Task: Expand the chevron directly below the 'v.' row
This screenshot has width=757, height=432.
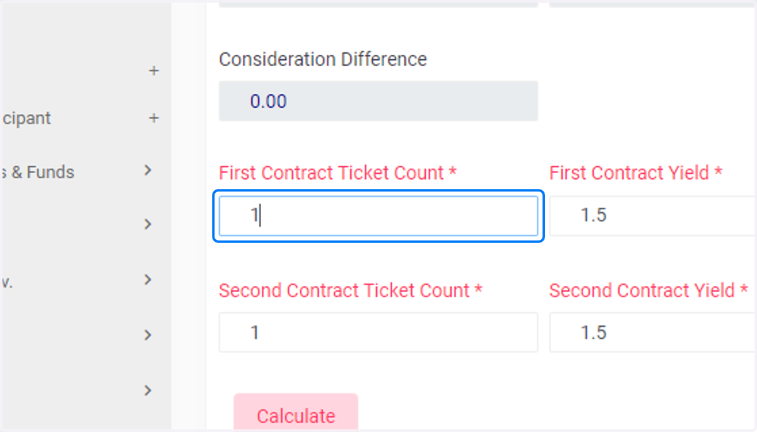Action: click(148, 335)
